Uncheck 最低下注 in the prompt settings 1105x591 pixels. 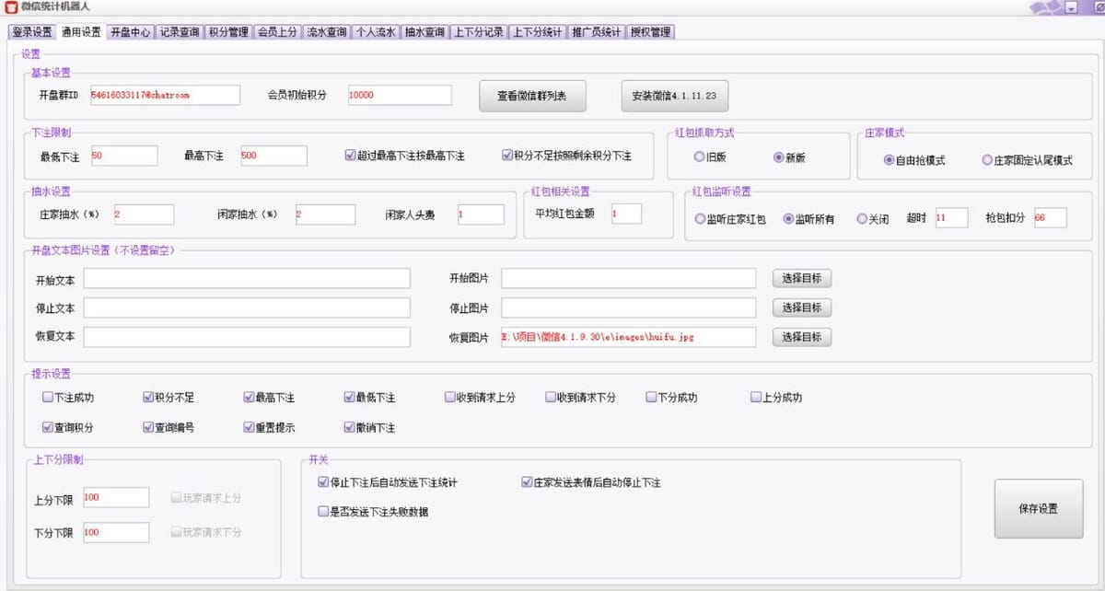(x=368, y=398)
